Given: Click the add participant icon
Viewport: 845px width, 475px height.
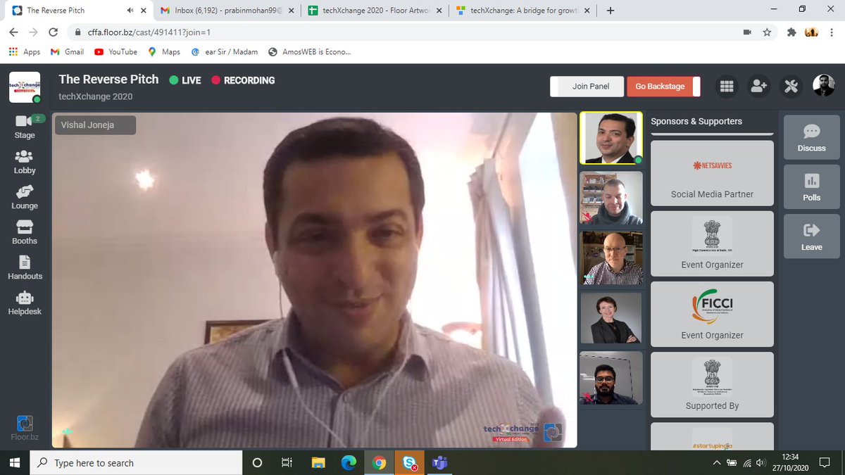Looking at the screenshot, I should click(x=758, y=86).
